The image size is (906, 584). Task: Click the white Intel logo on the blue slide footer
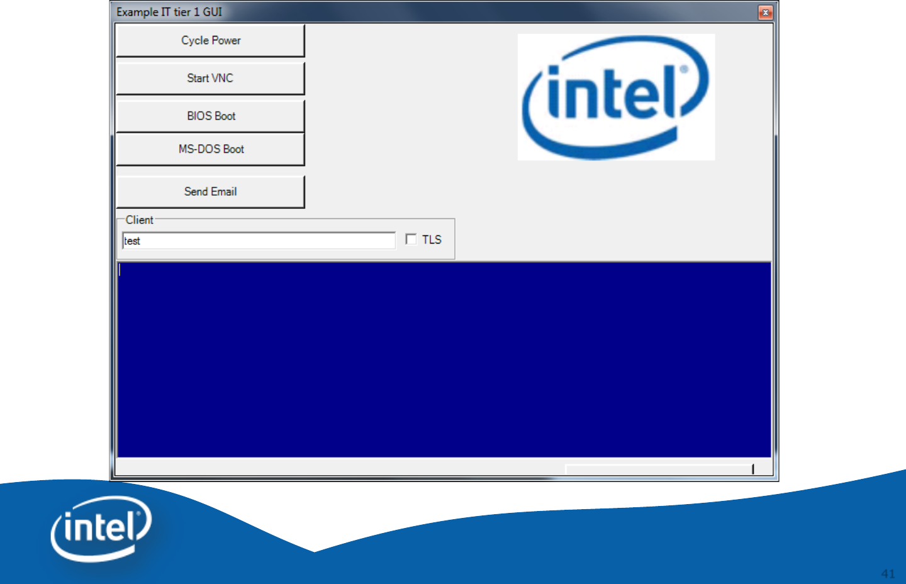pyautogui.click(x=101, y=528)
